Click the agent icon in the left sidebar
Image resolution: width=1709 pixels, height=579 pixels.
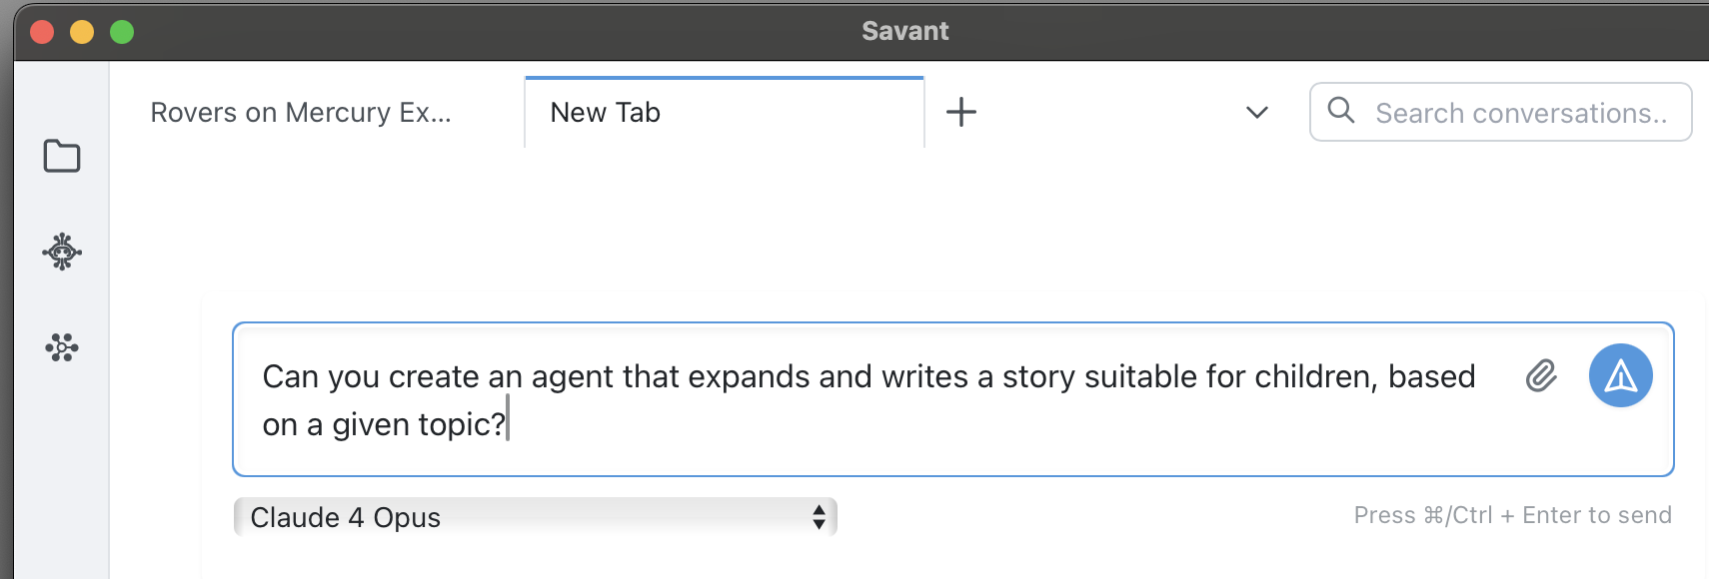tap(62, 252)
